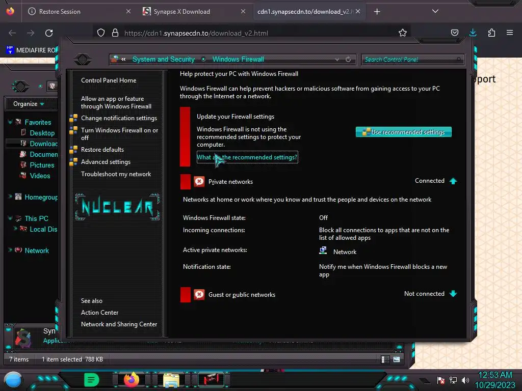
Task: Click the Save to Pocket icon
Action: pyautogui.click(x=454, y=33)
